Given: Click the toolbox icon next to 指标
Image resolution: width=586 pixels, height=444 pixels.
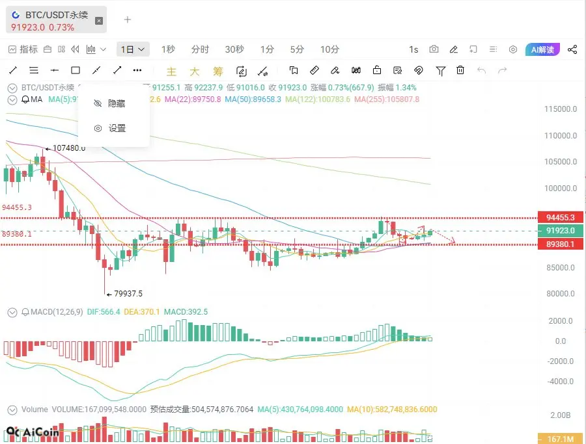Looking at the screenshot, I should coord(48,49).
